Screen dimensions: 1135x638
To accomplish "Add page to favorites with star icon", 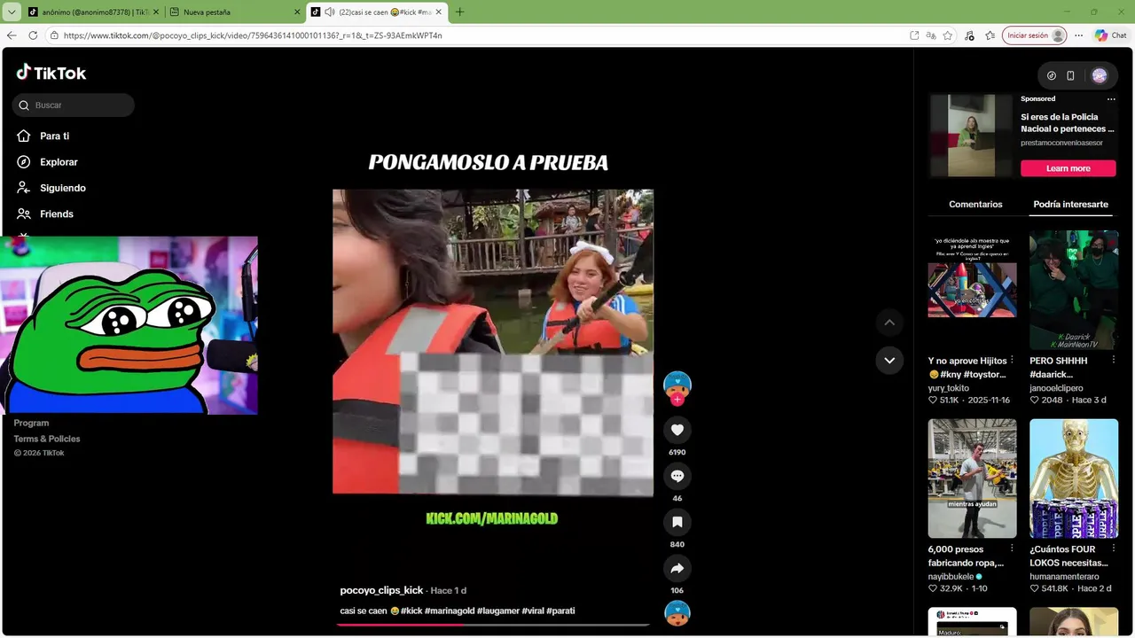I will pos(948,35).
